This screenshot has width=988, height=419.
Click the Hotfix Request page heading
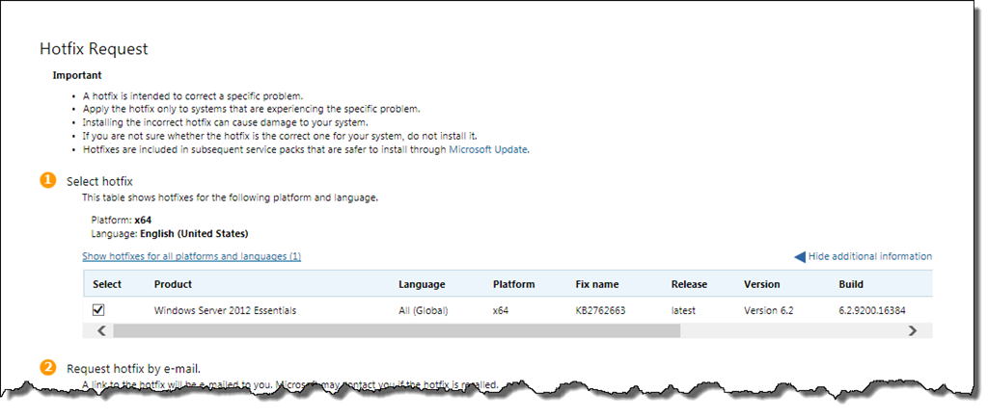(94, 48)
